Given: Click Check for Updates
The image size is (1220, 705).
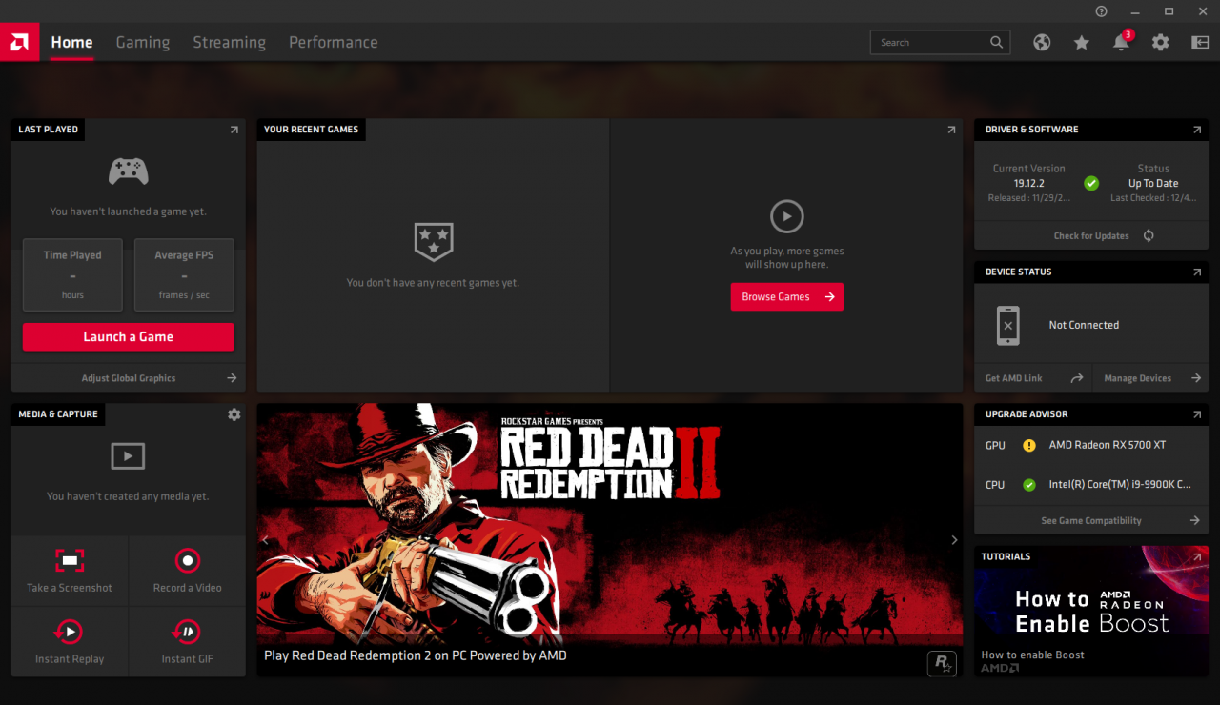Looking at the screenshot, I should (x=1091, y=235).
